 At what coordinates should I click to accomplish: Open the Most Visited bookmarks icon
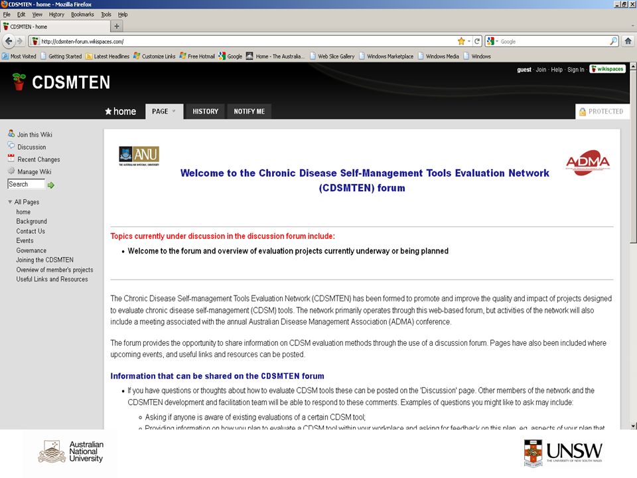pos(5,56)
